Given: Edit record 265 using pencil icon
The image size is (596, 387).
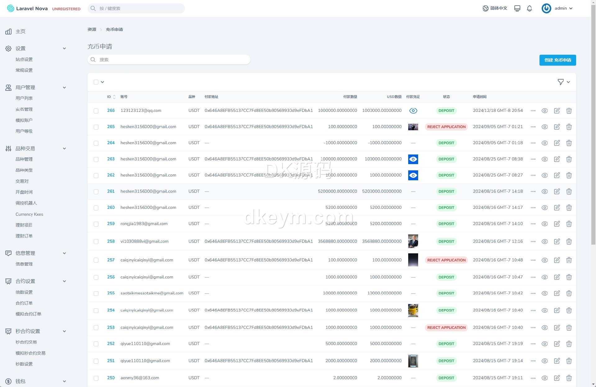Looking at the screenshot, I should pyautogui.click(x=557, y=127).
